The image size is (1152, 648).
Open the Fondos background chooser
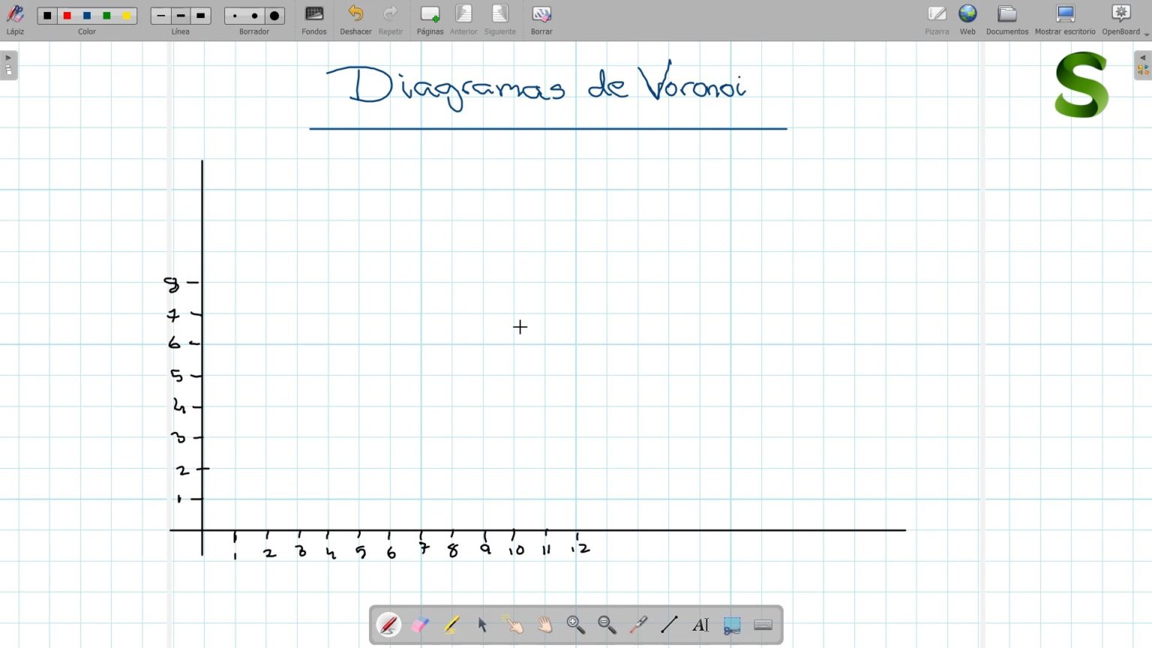coord(313,15)
